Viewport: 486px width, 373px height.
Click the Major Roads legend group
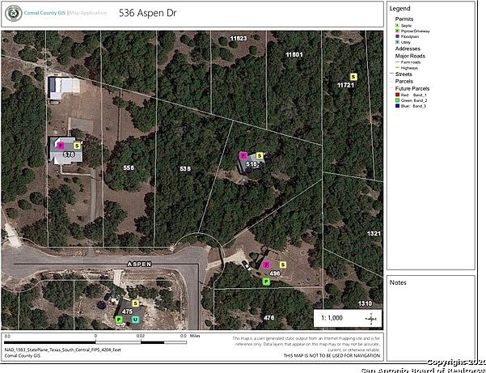pyautogui.click(x=410, y=56)
